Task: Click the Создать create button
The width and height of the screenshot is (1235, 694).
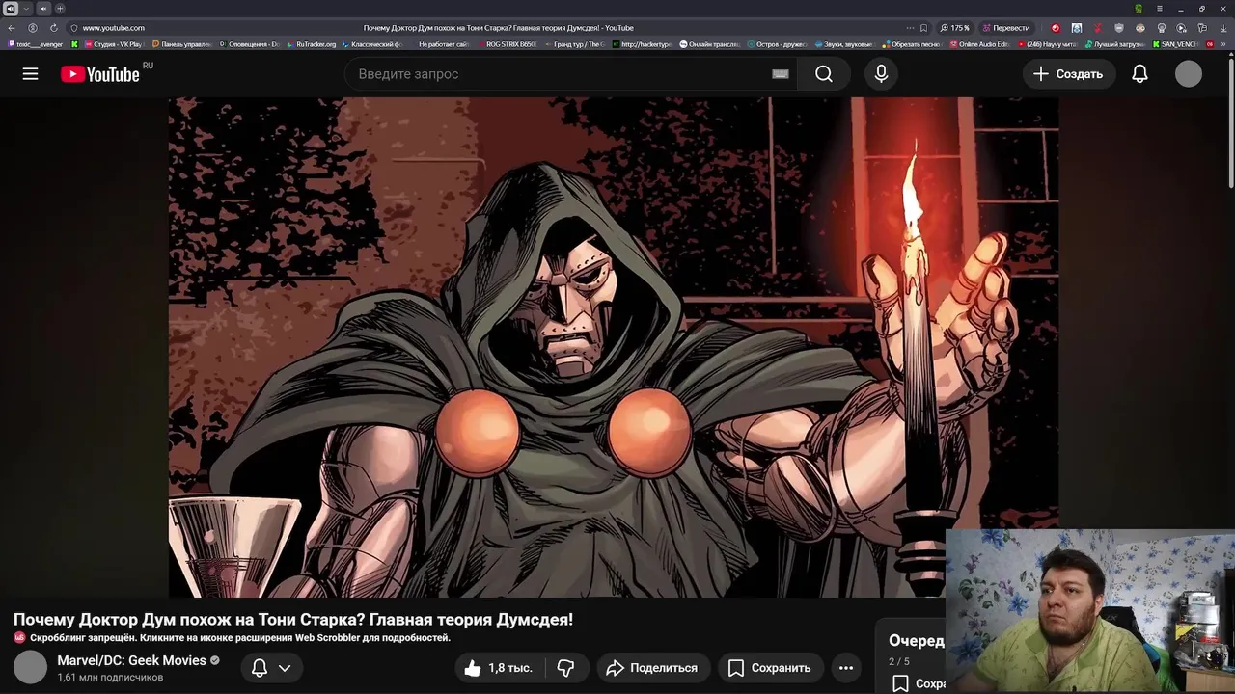Action: click(x=1069, y=74)
